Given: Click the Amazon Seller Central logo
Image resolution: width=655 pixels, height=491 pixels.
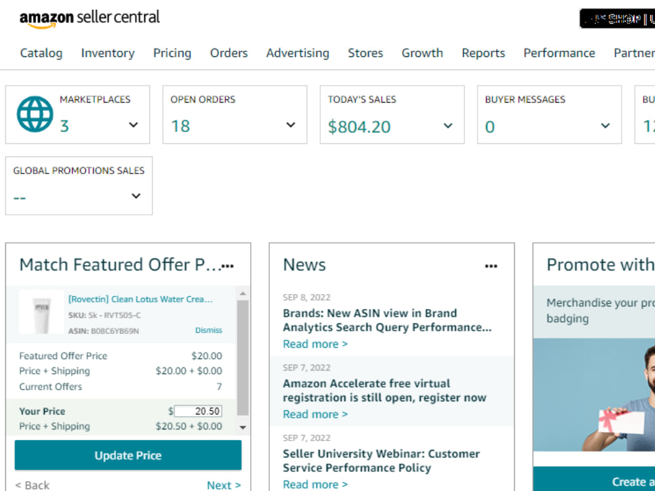Looking at the screenshot, I should click(x=89, y=18).
